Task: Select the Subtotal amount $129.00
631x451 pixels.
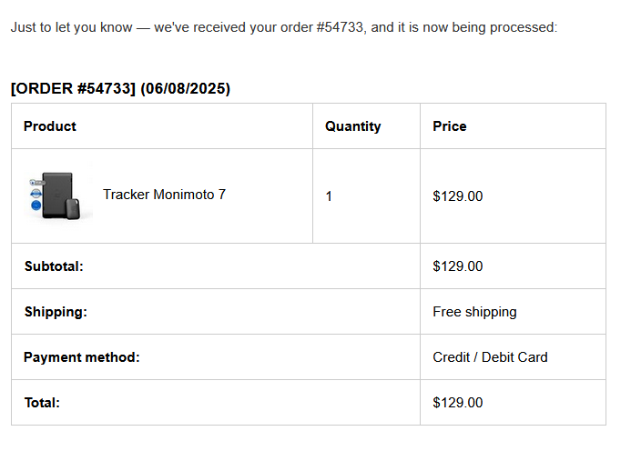Action: tap(457, 266)
